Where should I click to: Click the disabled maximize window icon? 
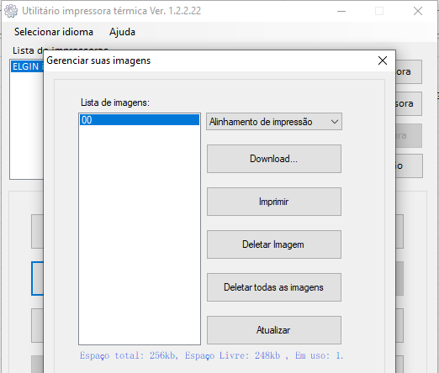coord(379,11)
